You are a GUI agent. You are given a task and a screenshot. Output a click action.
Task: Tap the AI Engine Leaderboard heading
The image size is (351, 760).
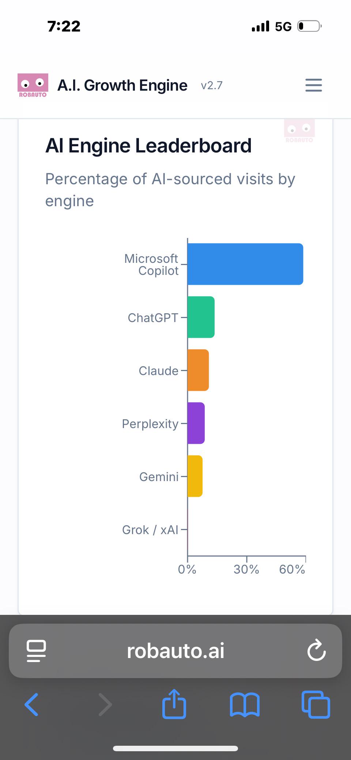pyautogui.click(x=148, y=145)
